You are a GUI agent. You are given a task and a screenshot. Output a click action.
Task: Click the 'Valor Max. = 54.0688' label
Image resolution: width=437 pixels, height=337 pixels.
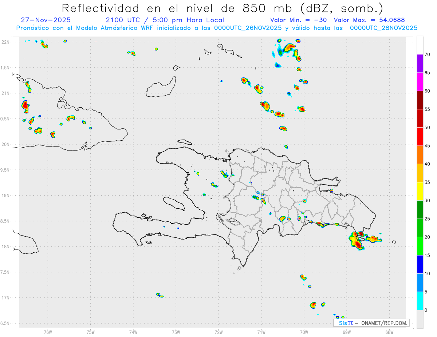click(x=369, y=20)
